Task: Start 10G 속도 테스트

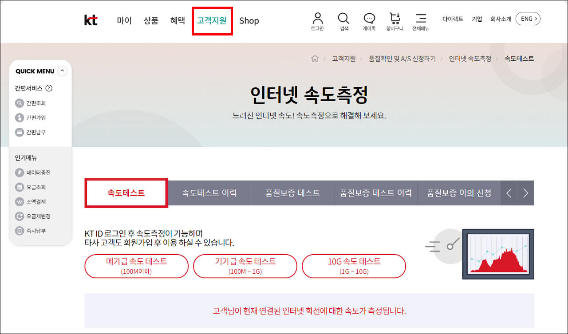Action: [354, 266]
